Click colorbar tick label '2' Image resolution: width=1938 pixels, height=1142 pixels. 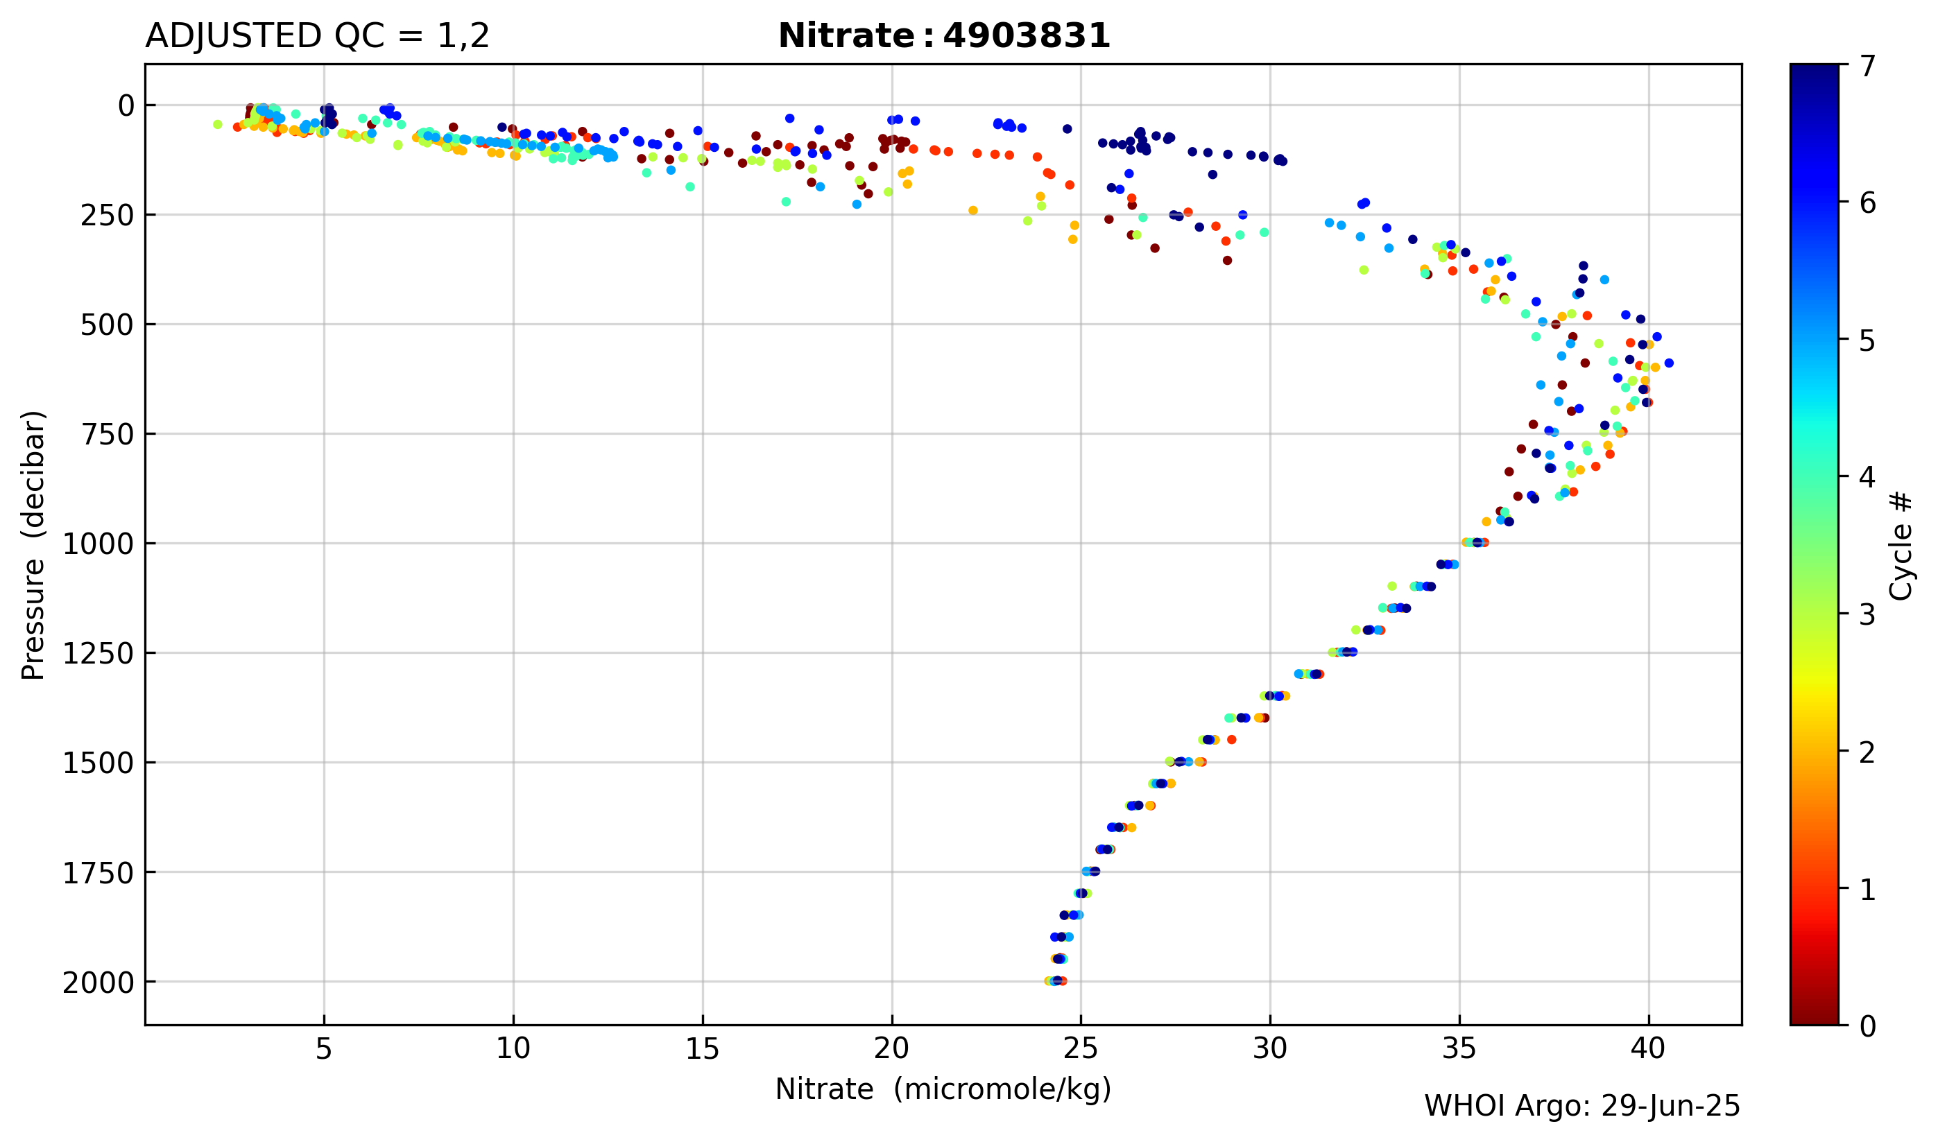point(1867,752)
